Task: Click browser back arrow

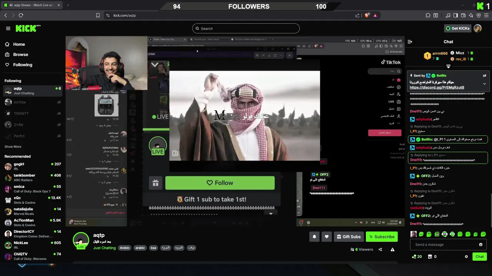Action: tap(5, 15)
